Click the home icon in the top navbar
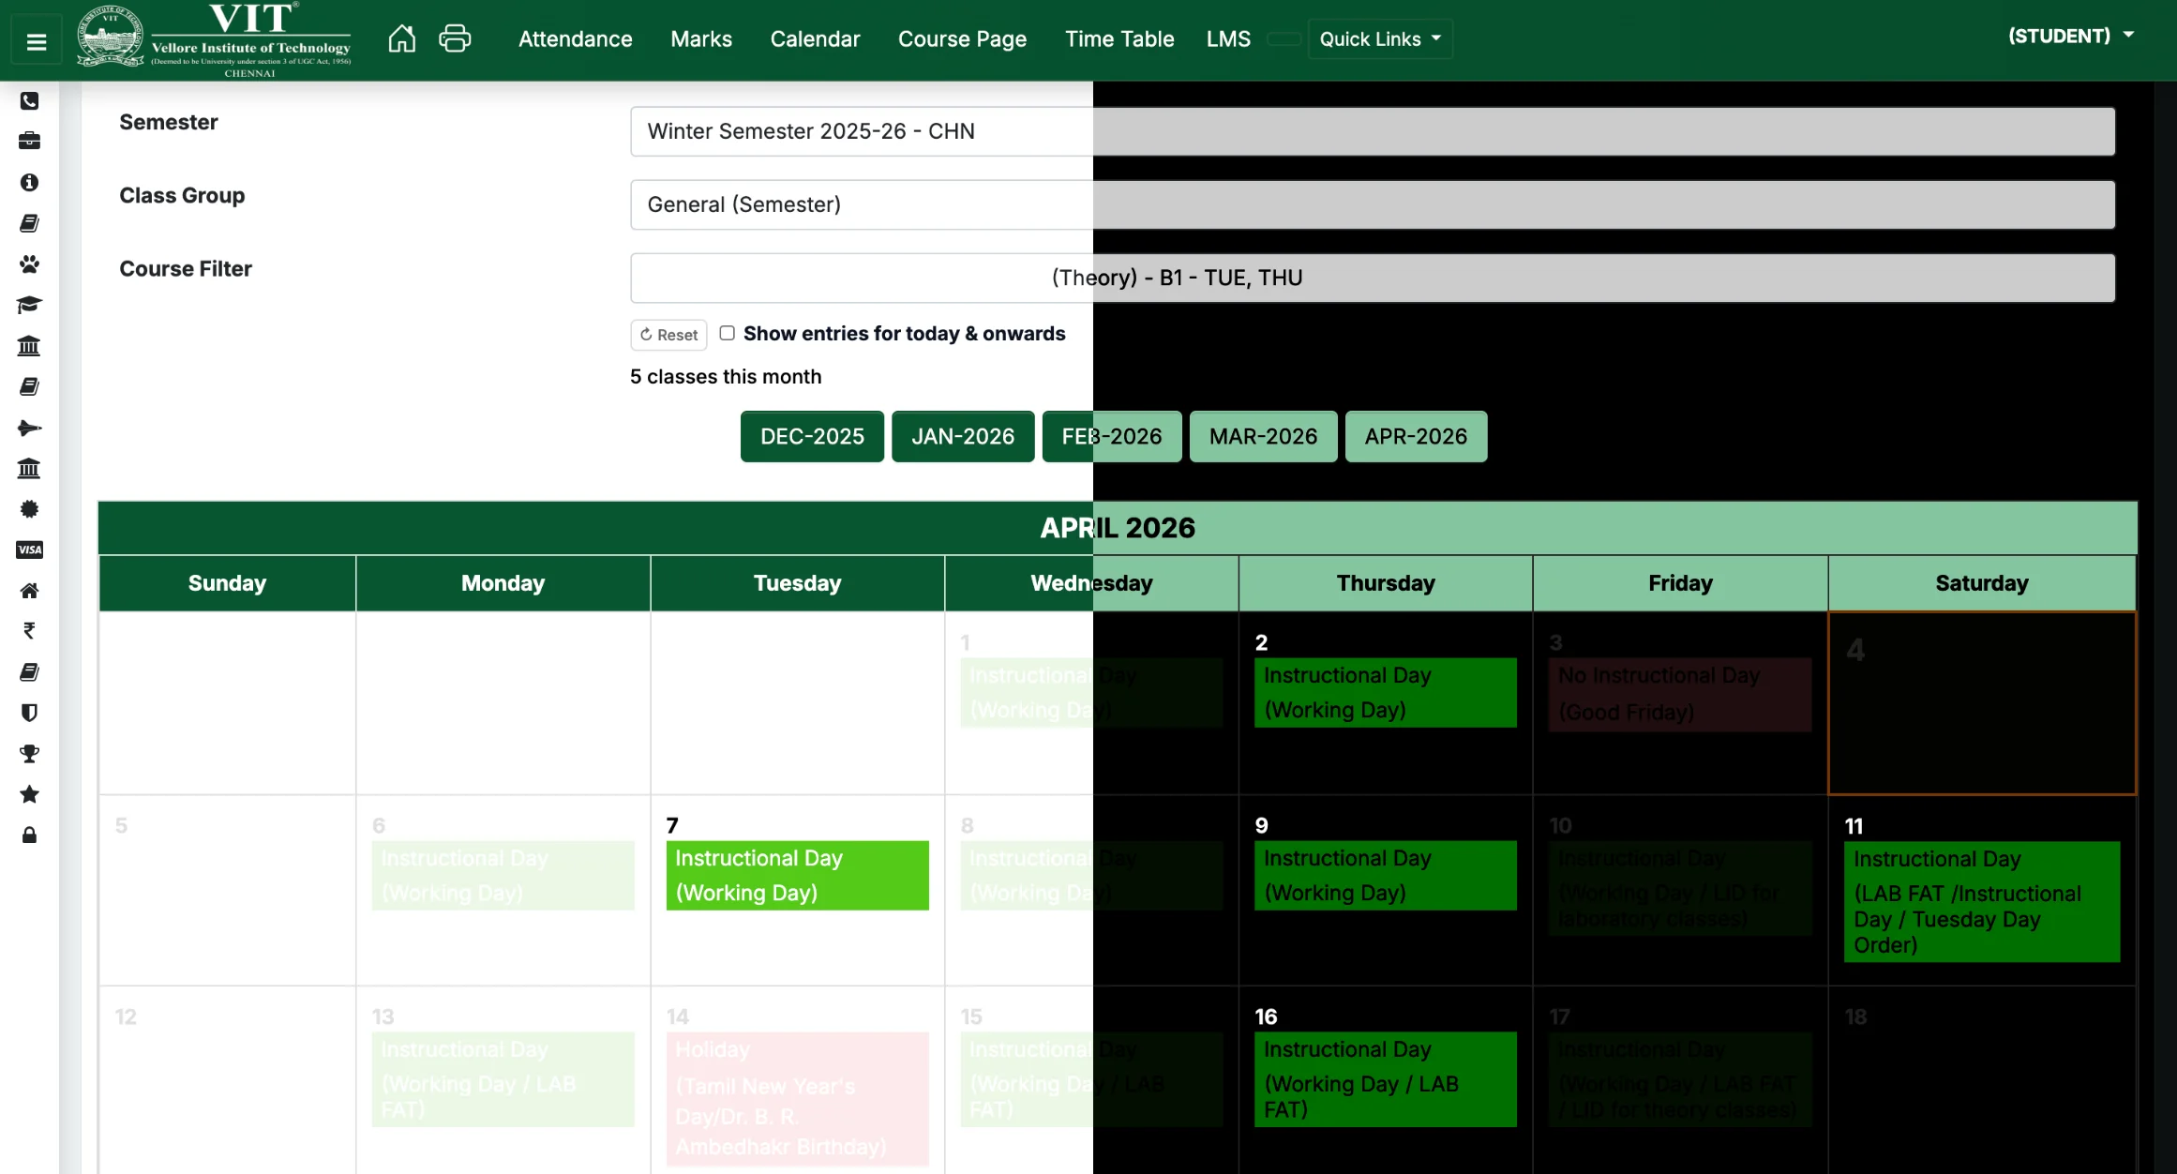2177x1174 pixels. pyautogui.click(x=401, y=38)
